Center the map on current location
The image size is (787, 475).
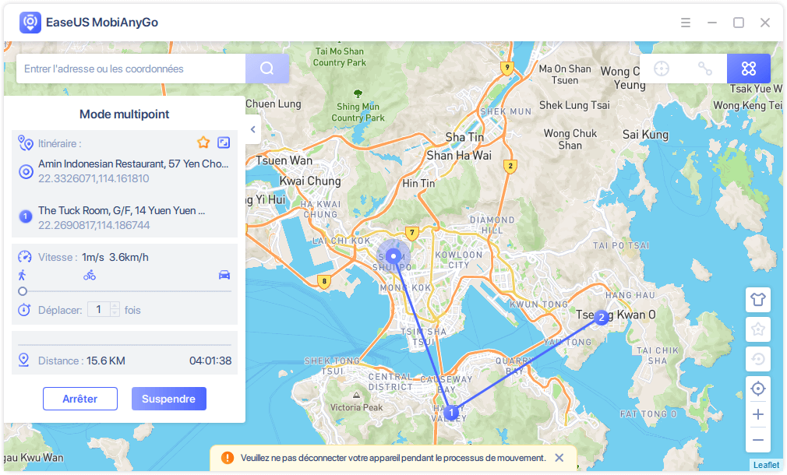pyautogui.click(x=757, y=389)
